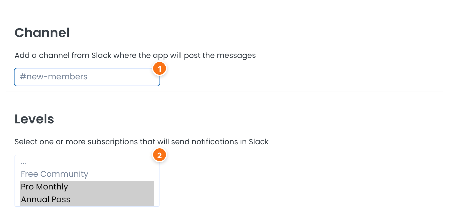Click the Levels section heading
This screenshot has width=449, height=219.
coord(35,119)
